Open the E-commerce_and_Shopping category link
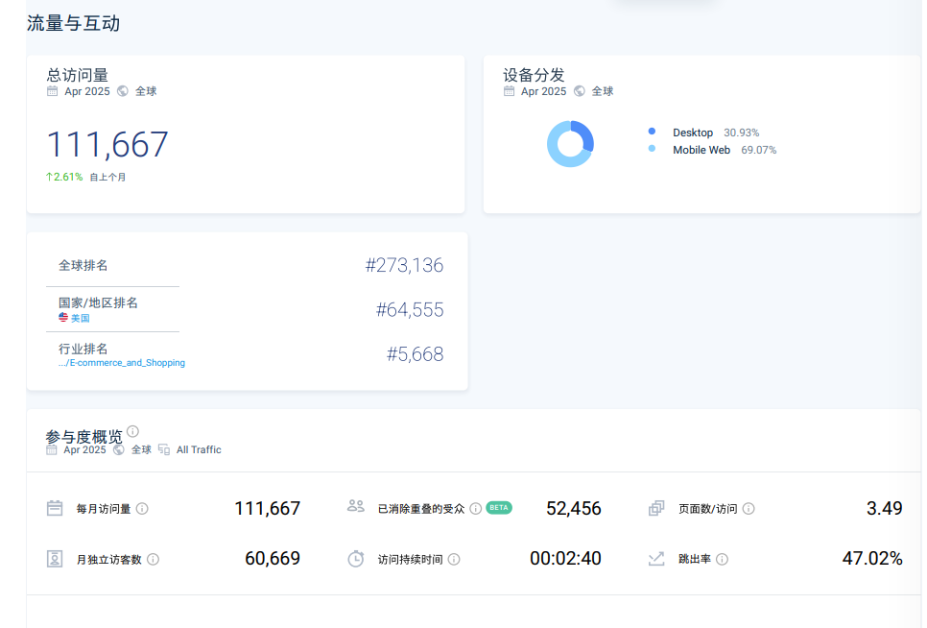The image size is (927, 628). [122, 363]
